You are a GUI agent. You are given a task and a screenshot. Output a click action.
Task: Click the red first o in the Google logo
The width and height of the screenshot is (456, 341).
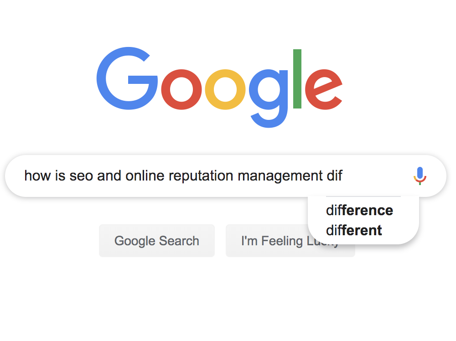[x=181, y=89]
